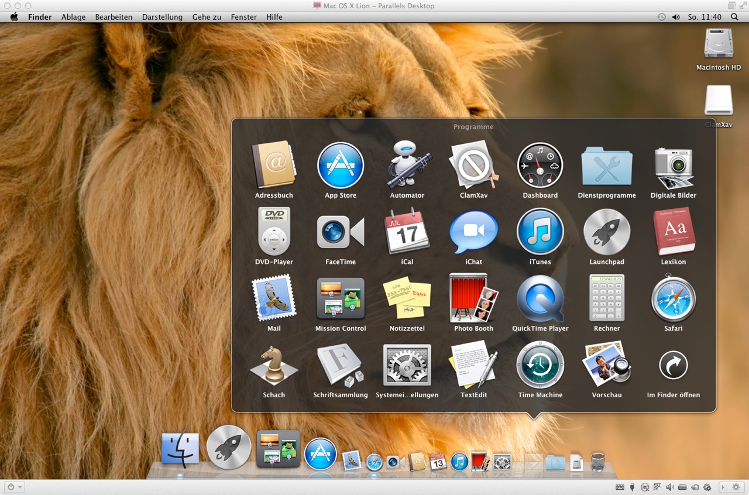Click the So. 11:40 clock
Viewport: 749px width, 495px height.
coord(705,17)
